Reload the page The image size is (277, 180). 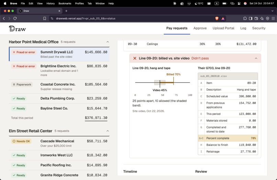15,18
